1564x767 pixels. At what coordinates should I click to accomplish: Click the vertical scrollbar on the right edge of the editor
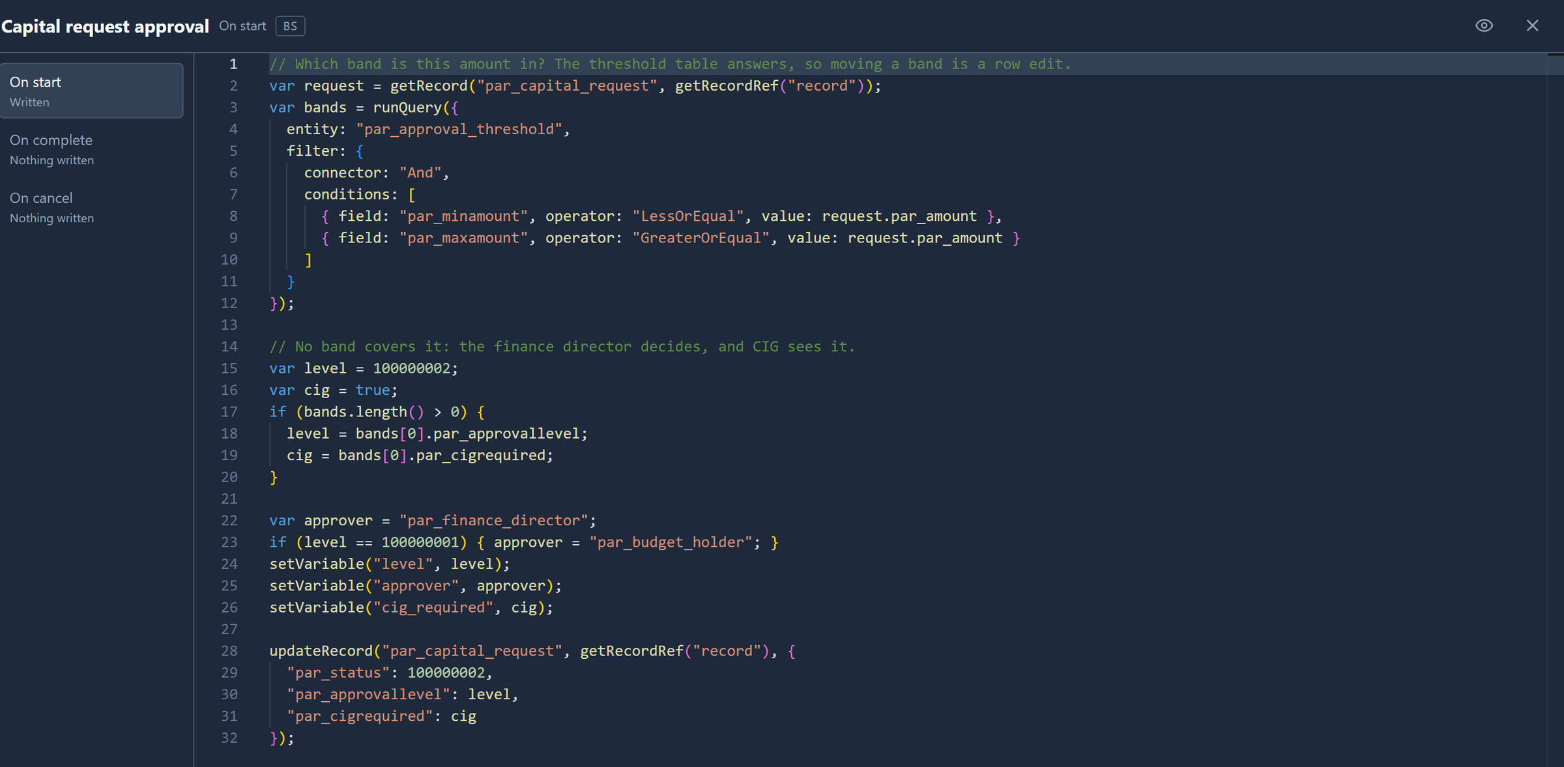1555,410
